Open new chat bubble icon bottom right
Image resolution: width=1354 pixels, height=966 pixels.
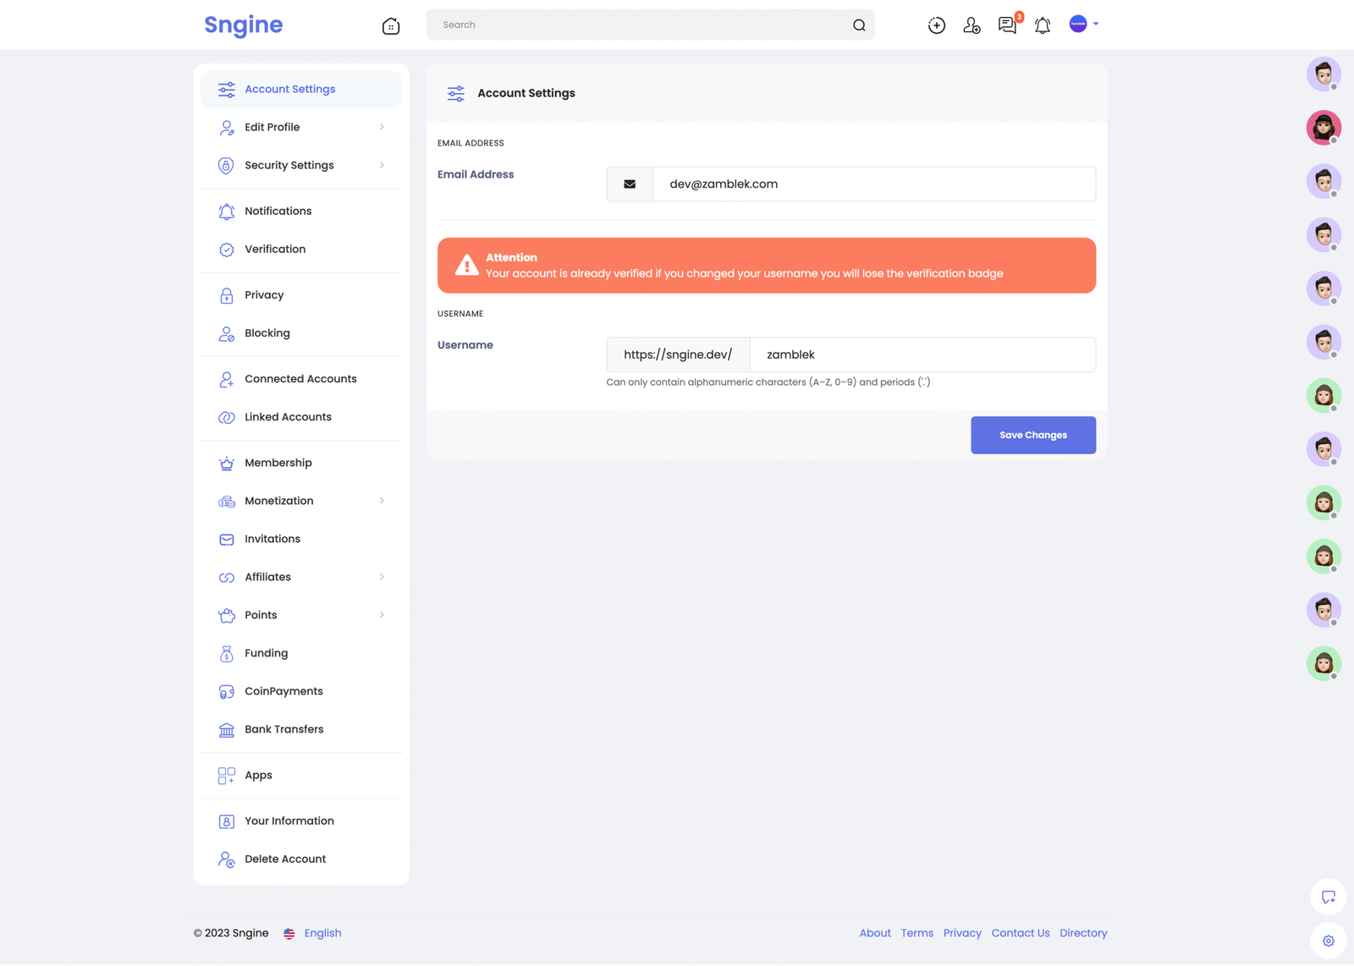pyautogui.click(x=1328, y=897)
